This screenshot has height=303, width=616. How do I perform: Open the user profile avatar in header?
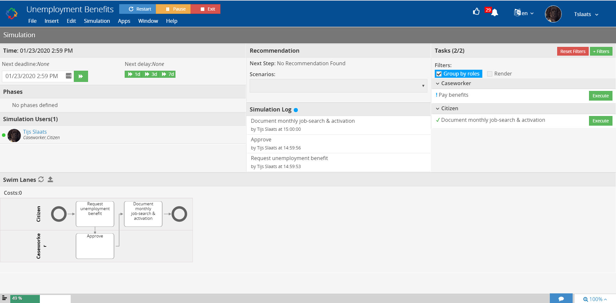[x=553, y=14]
